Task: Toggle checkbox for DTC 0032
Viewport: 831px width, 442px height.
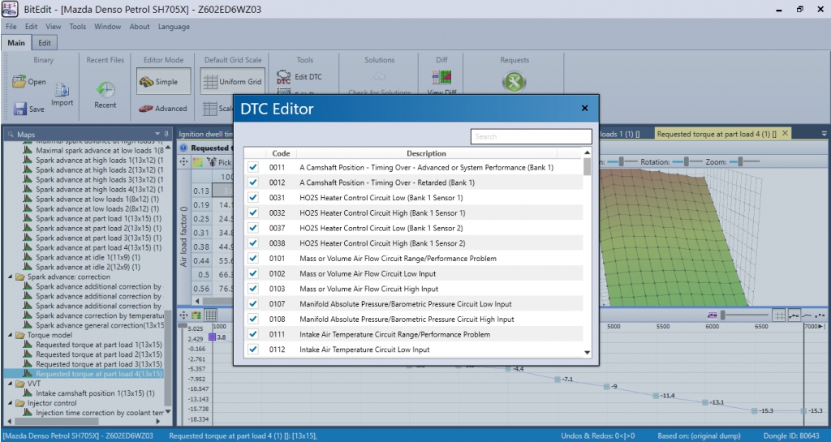Action: (253, 212)
